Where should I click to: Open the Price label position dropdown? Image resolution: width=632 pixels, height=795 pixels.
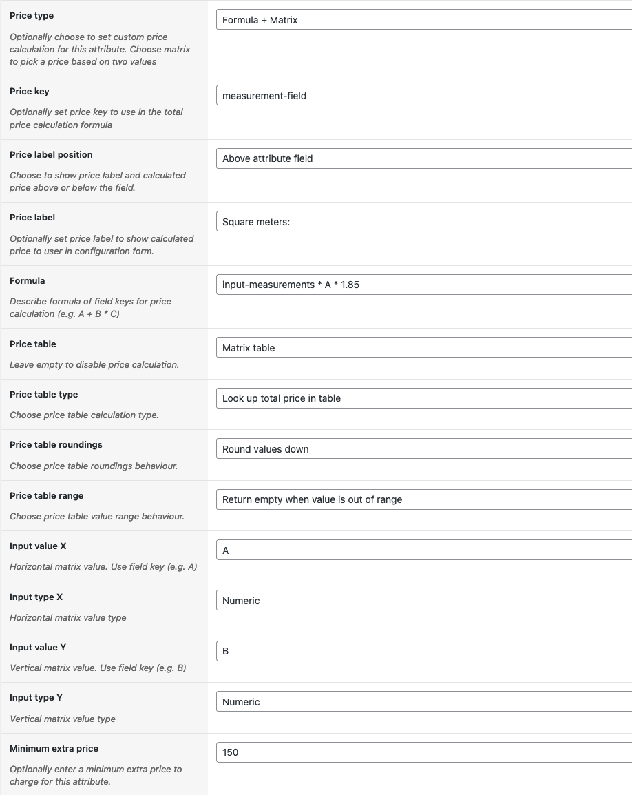tap(423, 158)
